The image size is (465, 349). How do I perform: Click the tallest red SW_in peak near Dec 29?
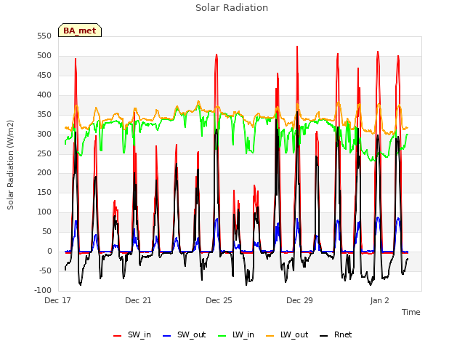(x=297, y=47)
